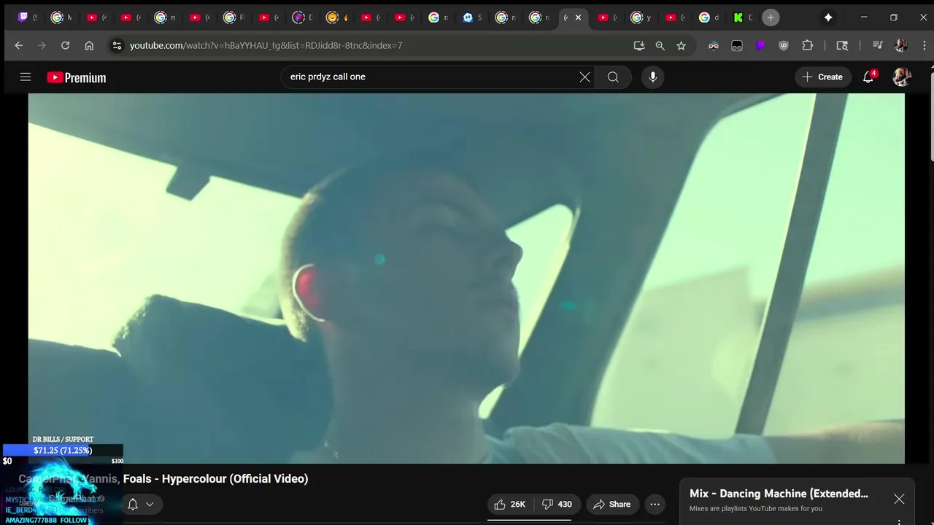
Task: Switch to the tab with emoji favicon
Action: [x=336, y=17]
